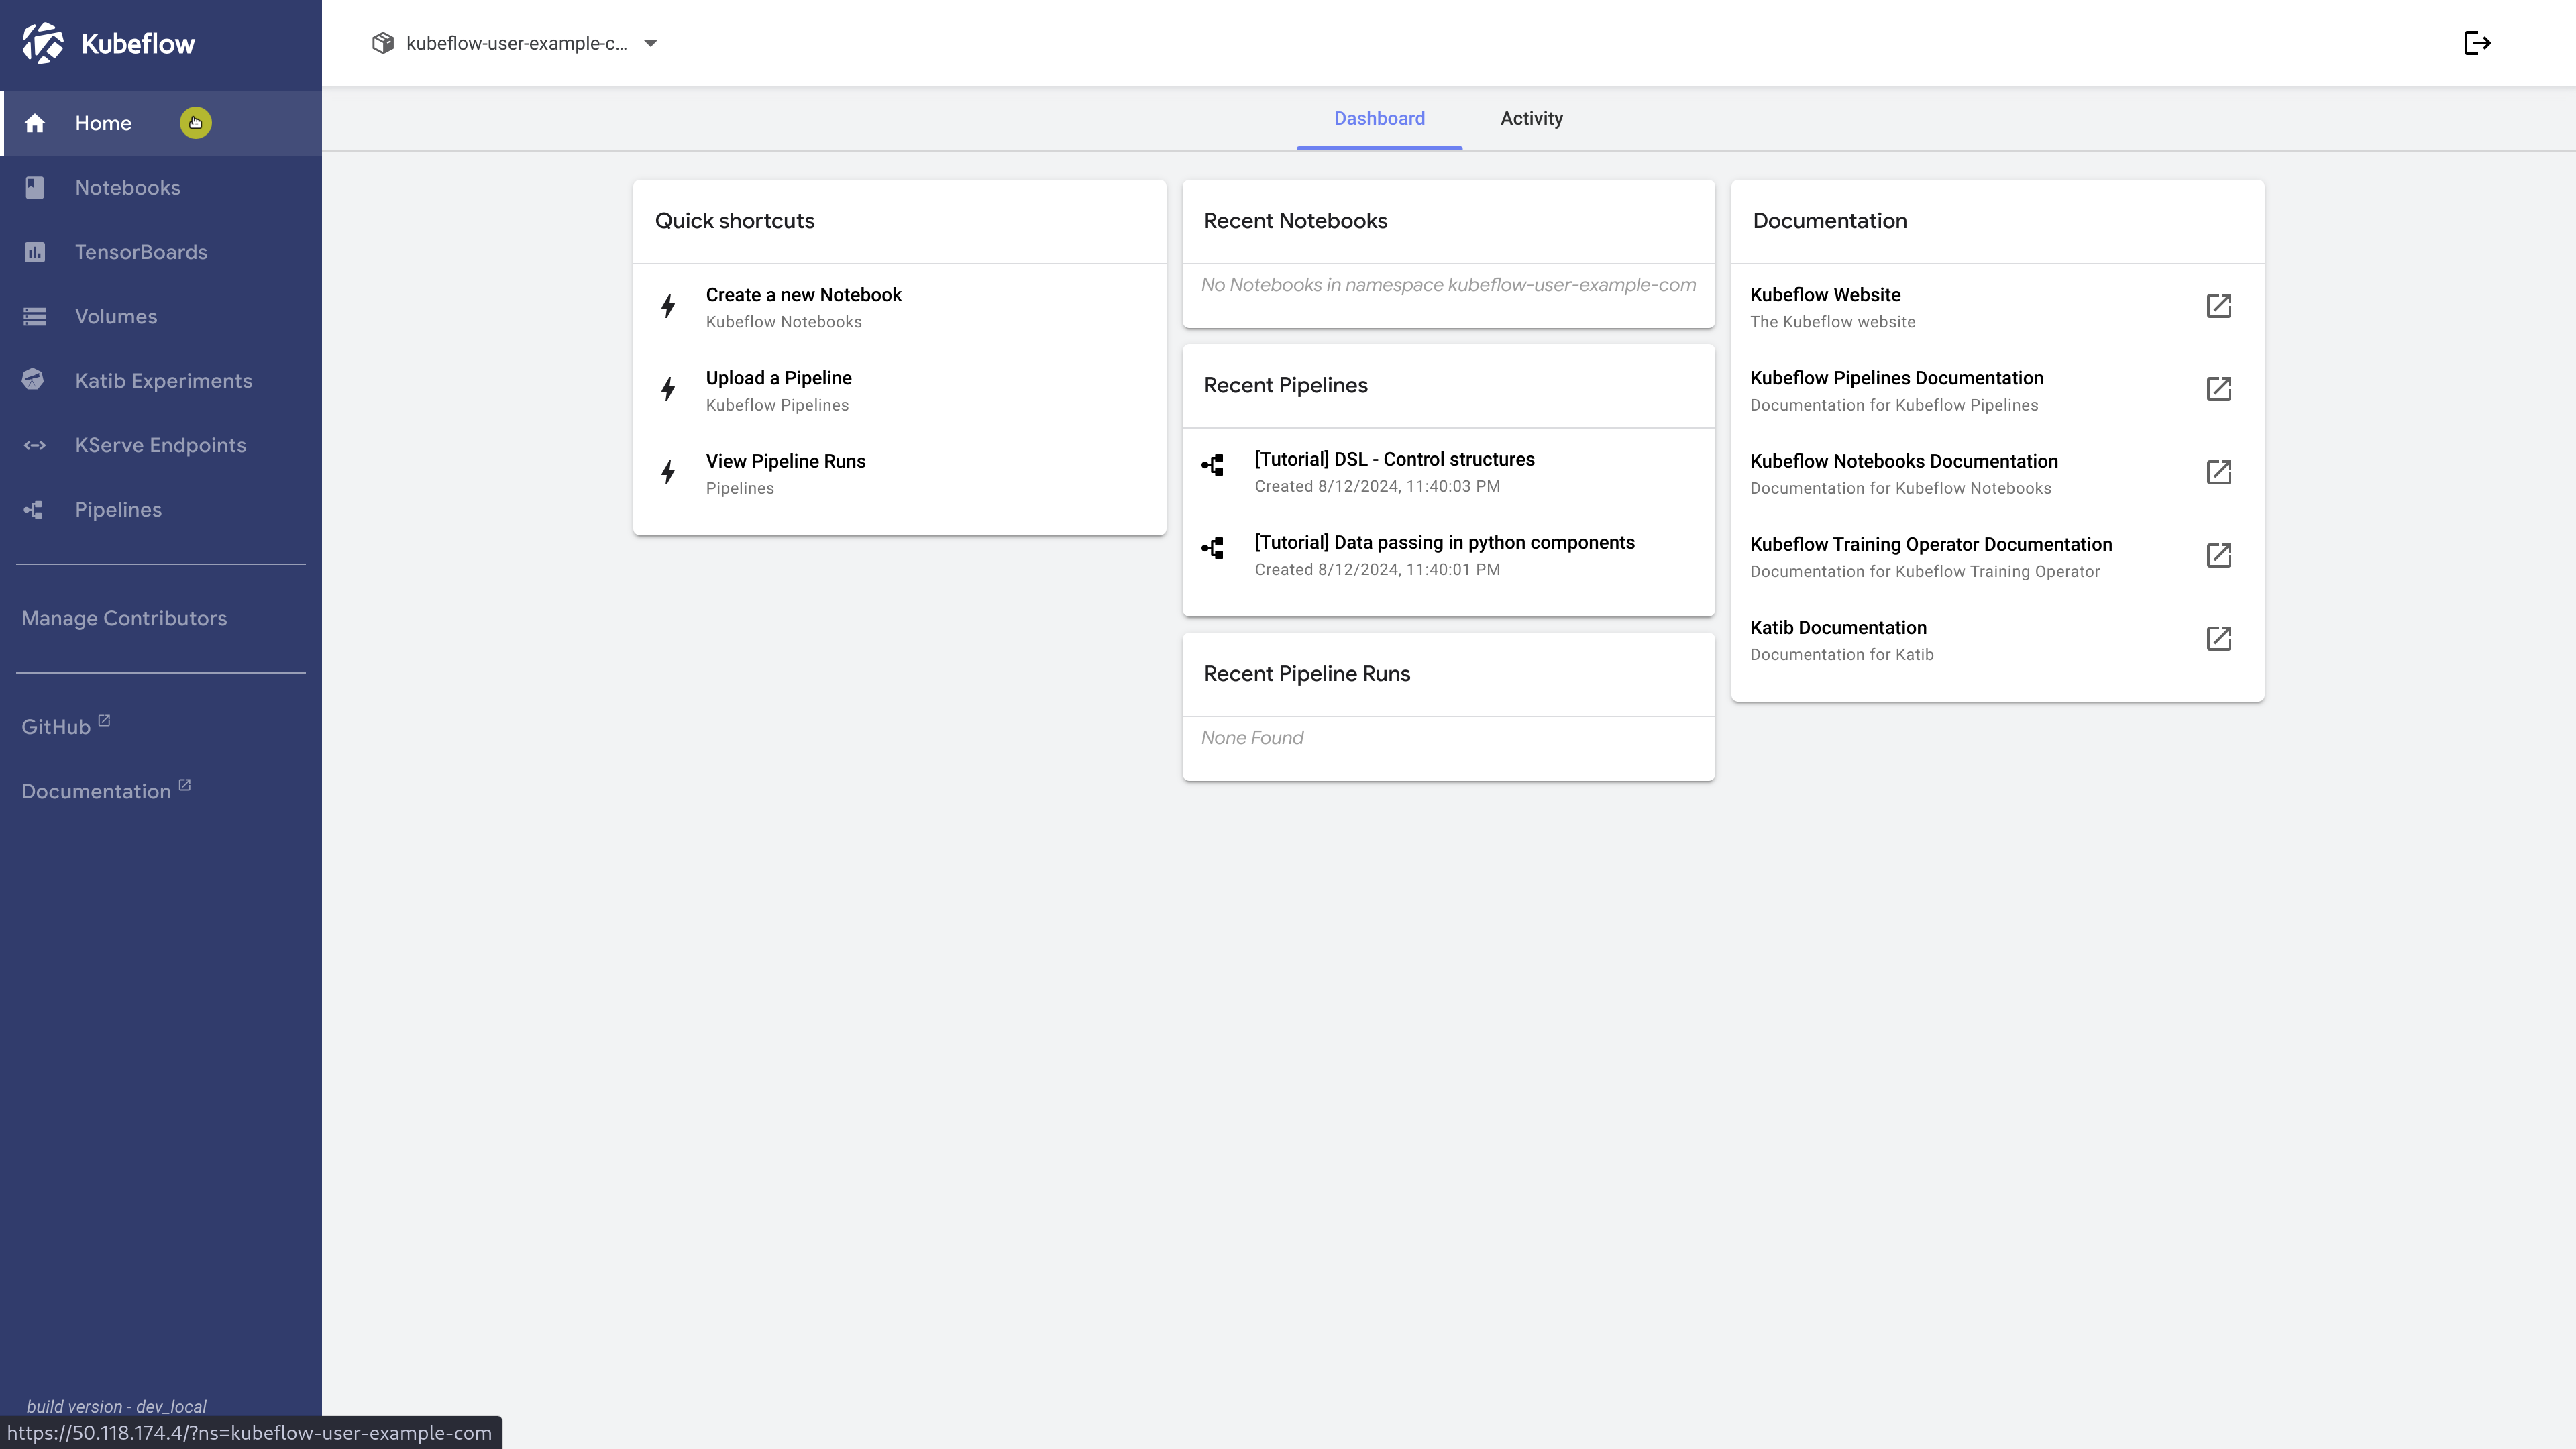This screenshot has width=2576, height=1449.
Task: Open TensorBoards in the sidebar
Action: pos(140,252)
